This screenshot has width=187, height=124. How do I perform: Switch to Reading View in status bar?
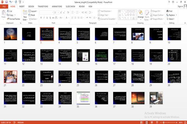click(x=152, y=122)
